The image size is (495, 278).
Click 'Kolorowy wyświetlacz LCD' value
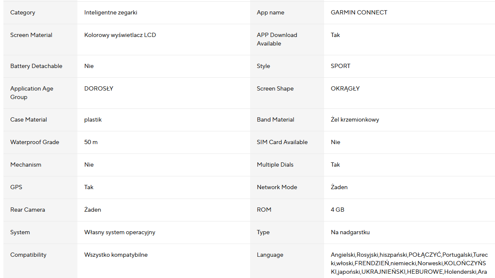[120, 35]
